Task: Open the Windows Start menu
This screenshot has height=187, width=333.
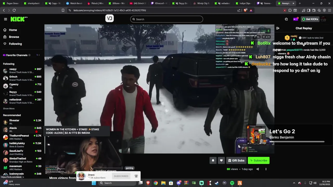Action: point(94,183)
